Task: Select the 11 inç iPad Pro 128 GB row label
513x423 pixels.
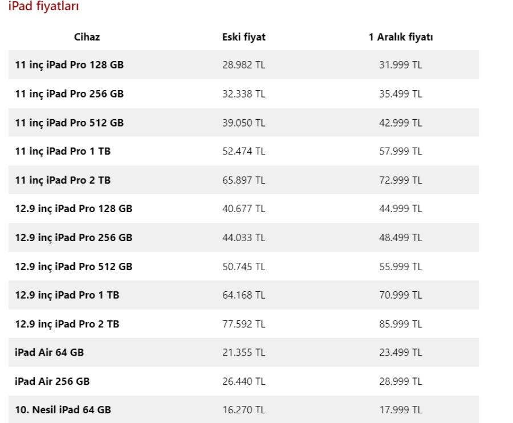Action: pyautogui.click(x=69, y=65)
